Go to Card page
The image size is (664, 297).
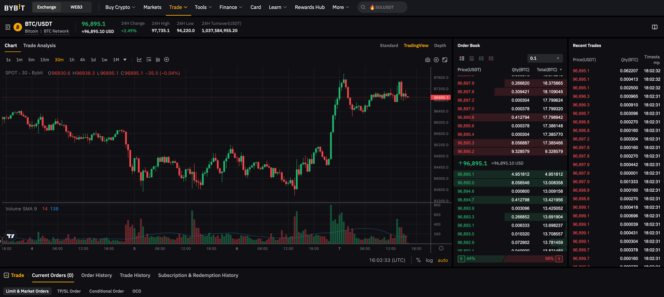(256, 7)
